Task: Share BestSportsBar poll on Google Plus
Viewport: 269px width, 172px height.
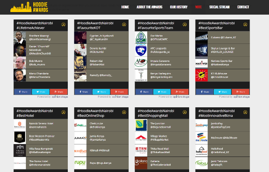Action: pyautogui.click(x=241, y=92)
